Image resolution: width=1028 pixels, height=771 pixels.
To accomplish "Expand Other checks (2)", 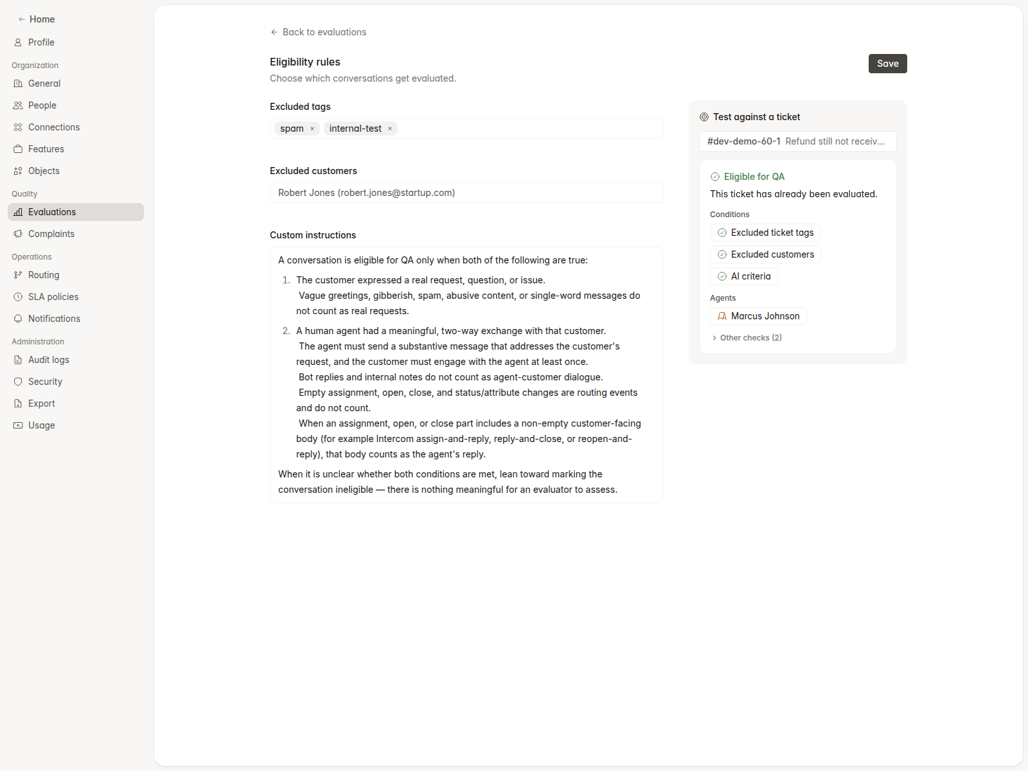I will 747,338.
